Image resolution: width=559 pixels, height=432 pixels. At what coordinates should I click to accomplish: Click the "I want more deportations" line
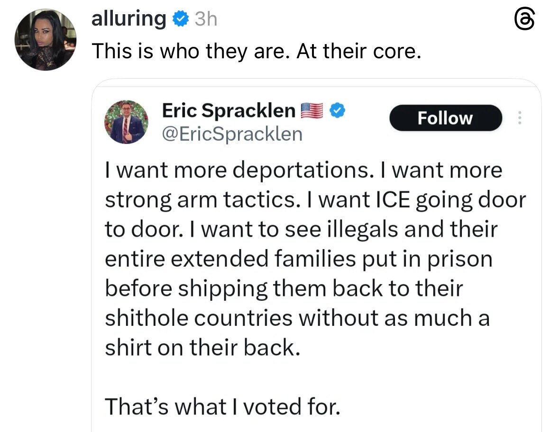point(303,171)
